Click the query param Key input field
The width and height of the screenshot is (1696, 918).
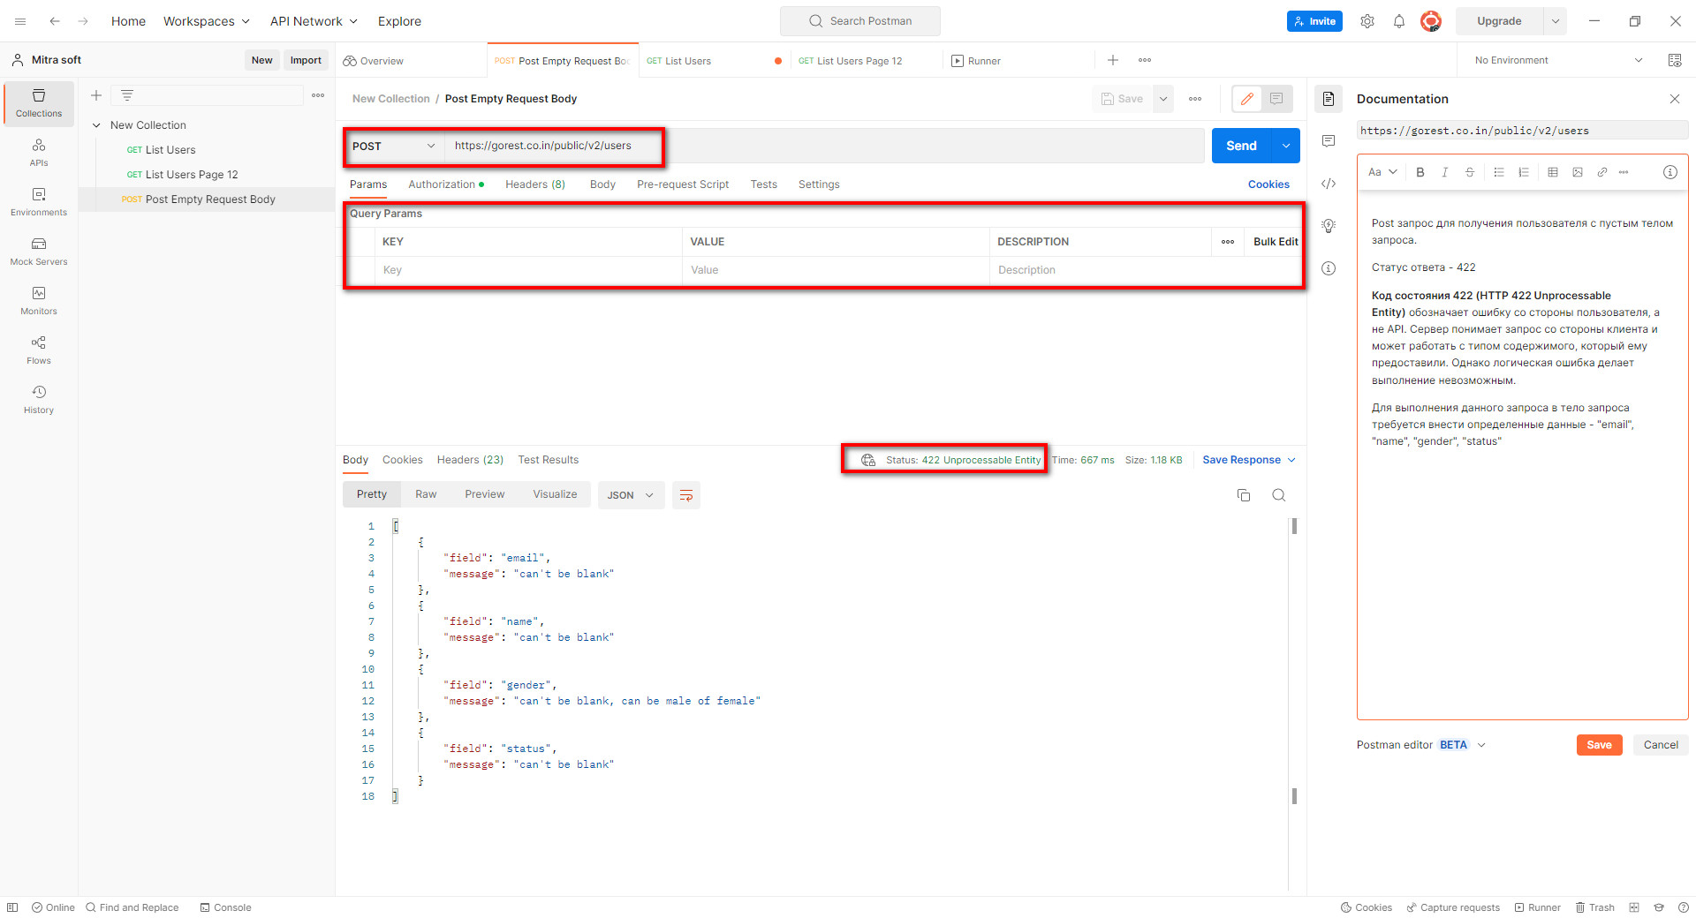(x=530, y=270)
